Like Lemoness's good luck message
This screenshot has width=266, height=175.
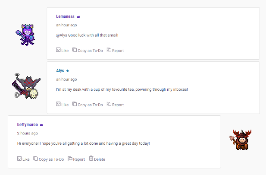[x=62, y=51]
